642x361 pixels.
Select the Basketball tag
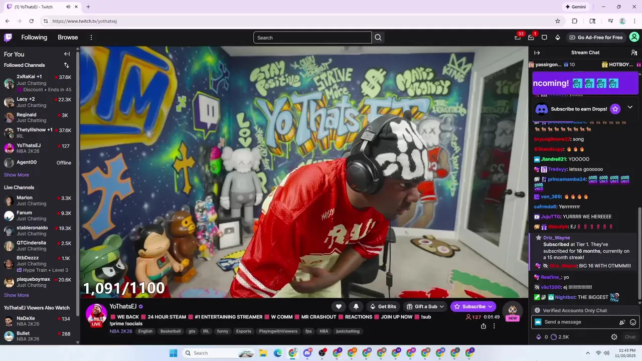click(171, 331)
